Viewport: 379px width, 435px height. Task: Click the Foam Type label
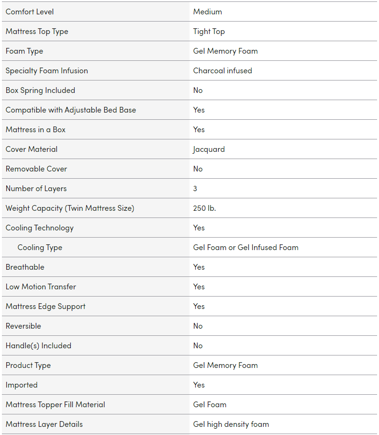[24, 51]
